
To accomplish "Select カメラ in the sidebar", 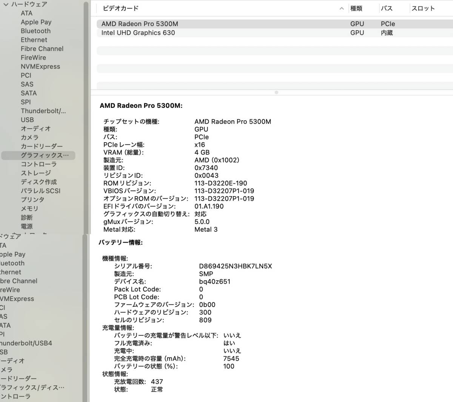I will (29, 137).
